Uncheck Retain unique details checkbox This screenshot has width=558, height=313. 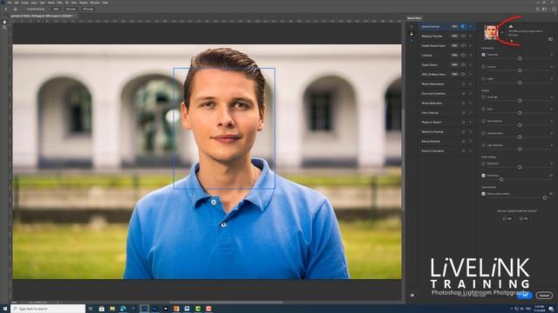(x=483, y=194)
